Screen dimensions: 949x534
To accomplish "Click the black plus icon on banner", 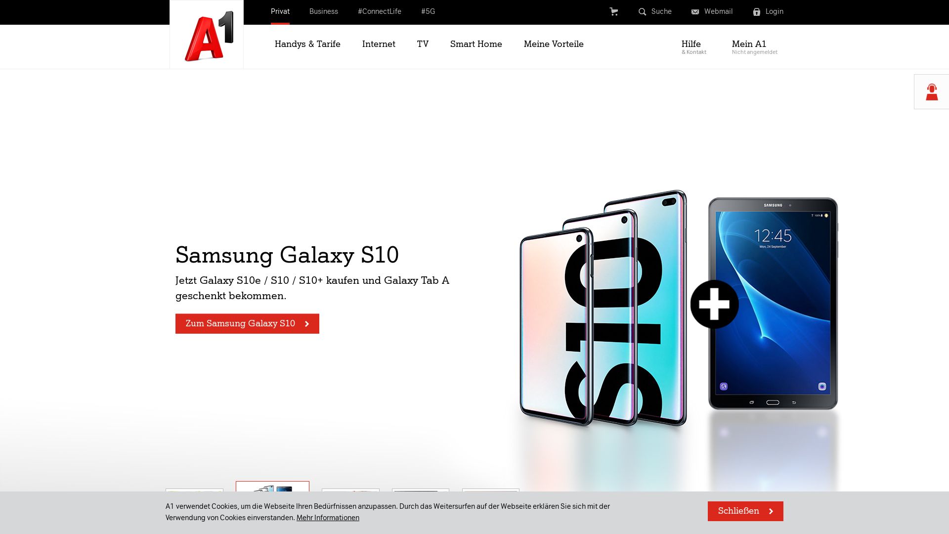I will (x=714, y=304).
